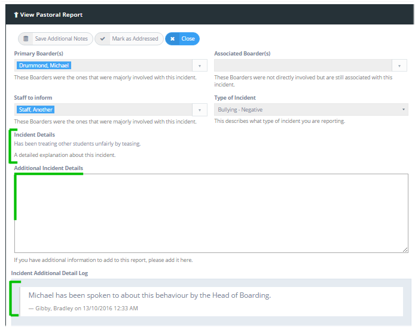Click 'This describes what type of incident' help text
Image resolution: width=415 pixels, height=327 pixels.
(279, 121)
